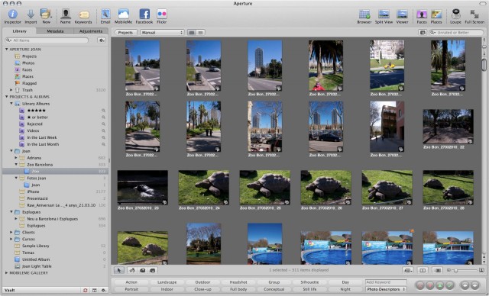Open the Name faces tool
The width and height of the screenshot is (489, 296).
pos(65,14)
